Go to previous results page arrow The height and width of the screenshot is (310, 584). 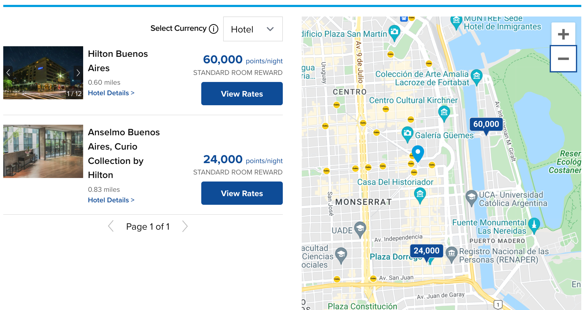click(x=111, y=226)
